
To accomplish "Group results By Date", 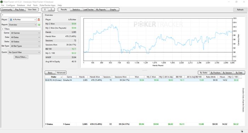I will coord(239,73).
